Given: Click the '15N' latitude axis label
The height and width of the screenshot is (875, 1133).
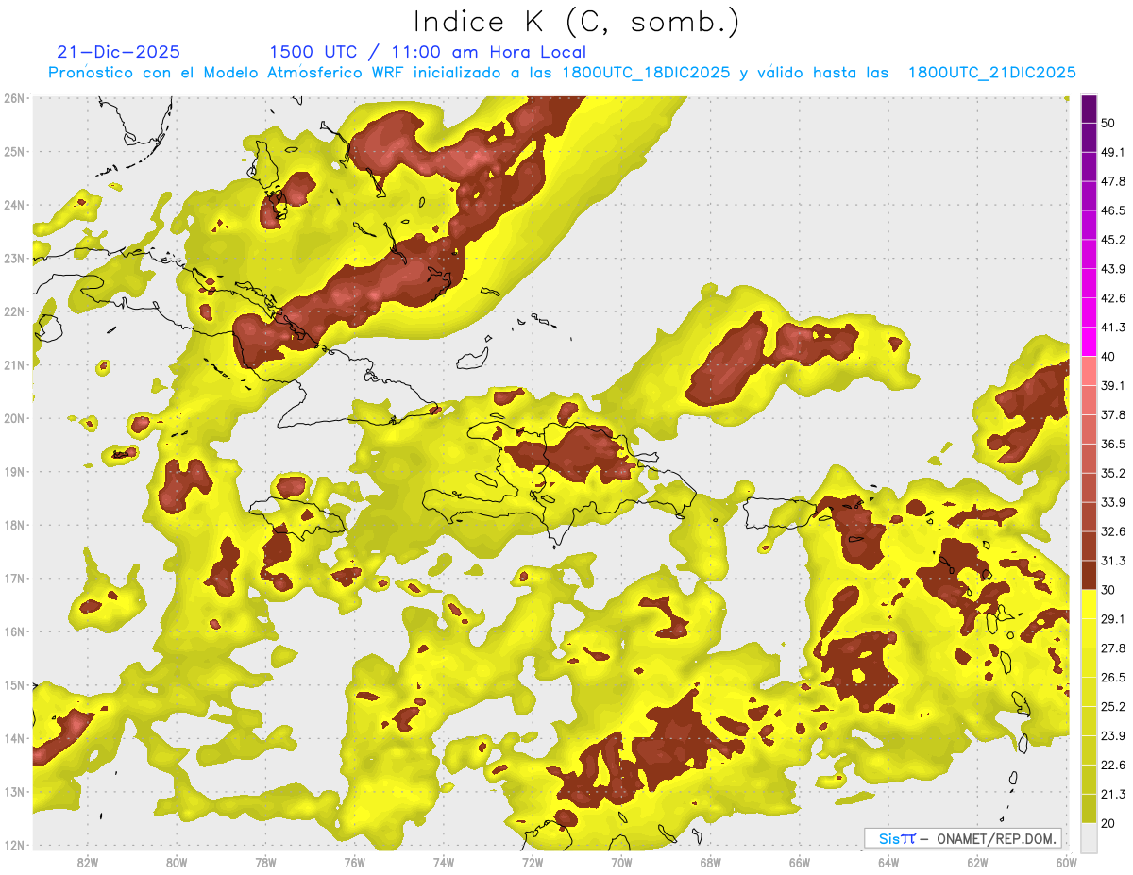Looking at the screenshot, I should 14,684.
